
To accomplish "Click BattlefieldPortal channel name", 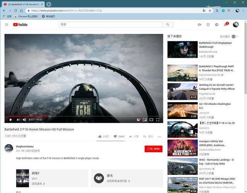I will (x=208, y=52).
